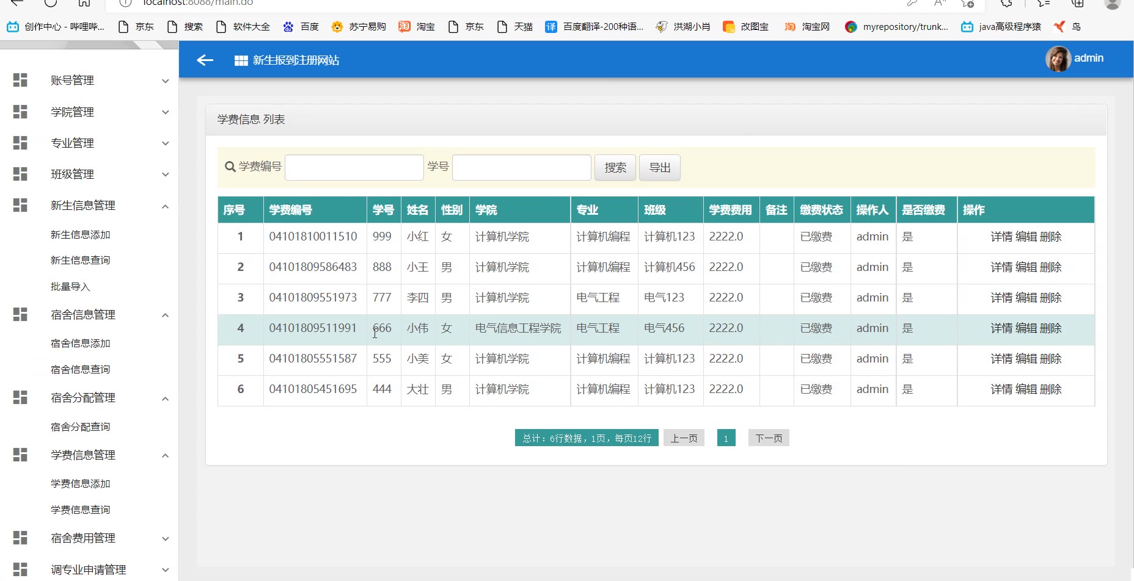Click the grid icon beside 新生报到注册网站
This screenshot has width=1134, height=581.
(x=241, y=60)
